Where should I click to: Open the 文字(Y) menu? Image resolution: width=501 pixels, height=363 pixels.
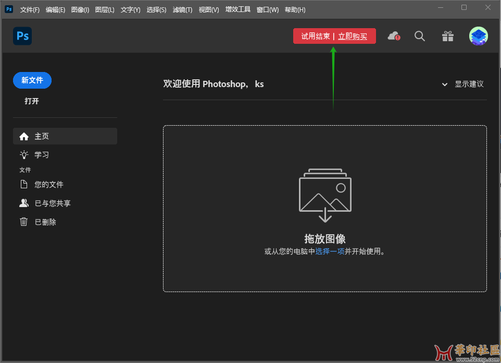130,9
